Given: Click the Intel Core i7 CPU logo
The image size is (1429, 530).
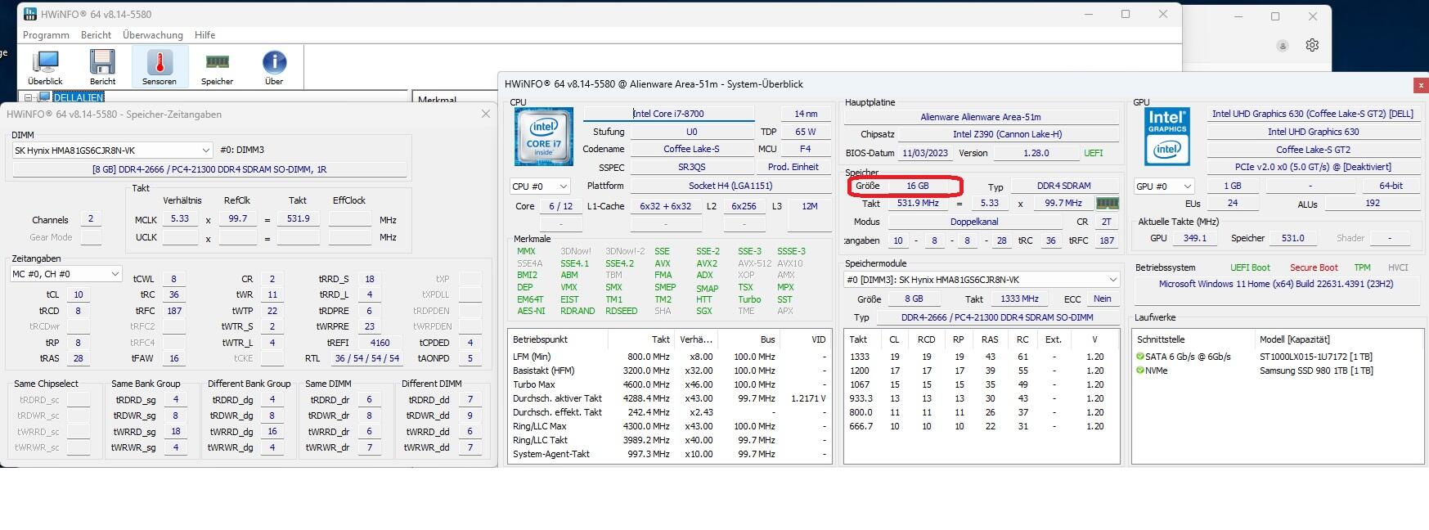Looking at the screenshot, I should click(x=543, y=137).
